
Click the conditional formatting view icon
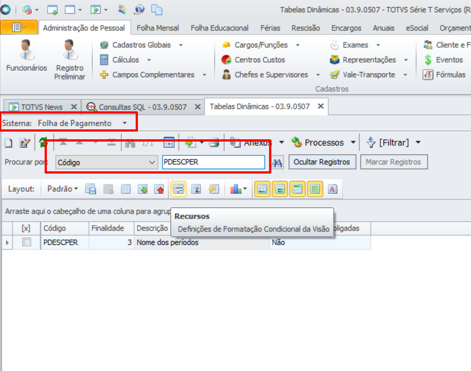178,189
